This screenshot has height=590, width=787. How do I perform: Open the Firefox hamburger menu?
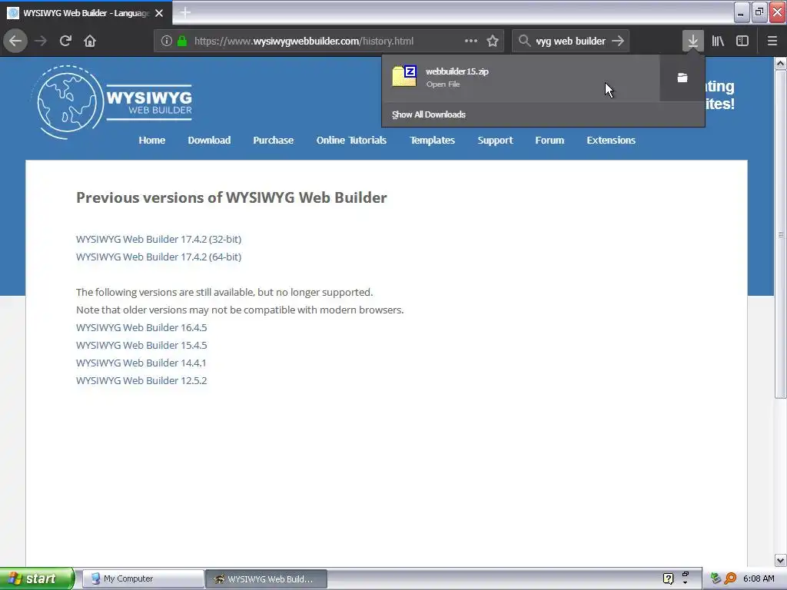click(x=772, y=41)
